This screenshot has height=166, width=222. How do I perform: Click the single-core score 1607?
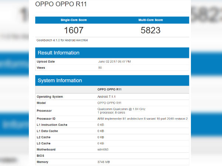pyautogui.click(x=74, y=30)
